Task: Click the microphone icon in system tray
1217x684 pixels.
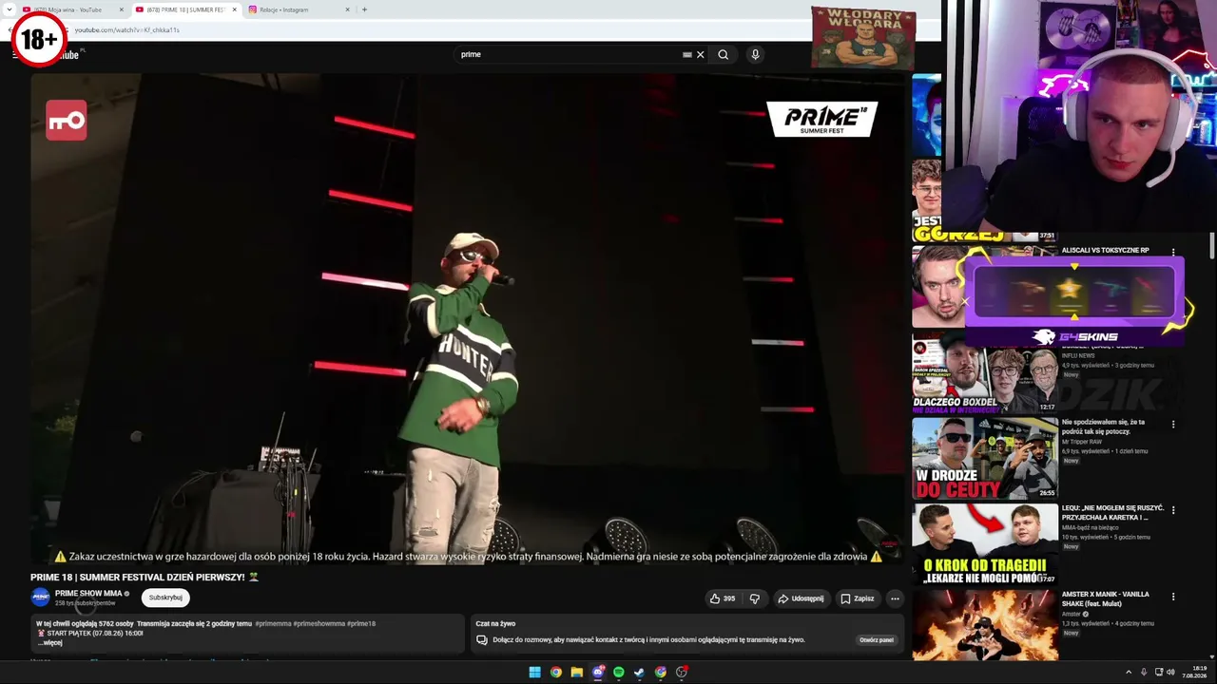Action: tap(1144, 673)
